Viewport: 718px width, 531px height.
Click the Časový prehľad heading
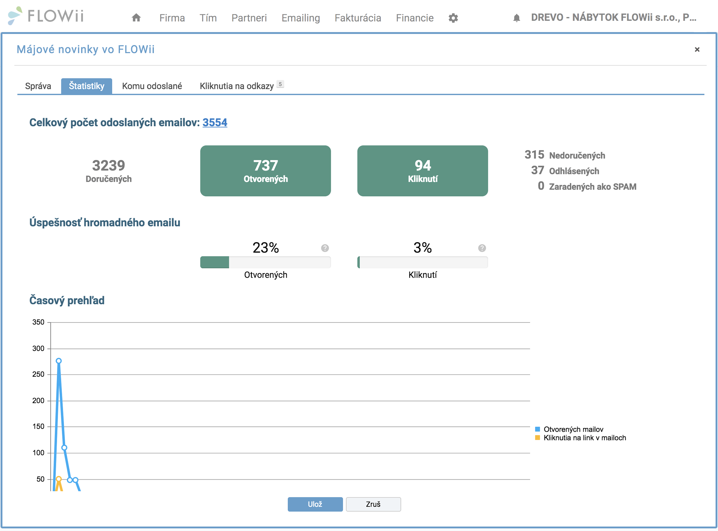[x=67, y=300]
